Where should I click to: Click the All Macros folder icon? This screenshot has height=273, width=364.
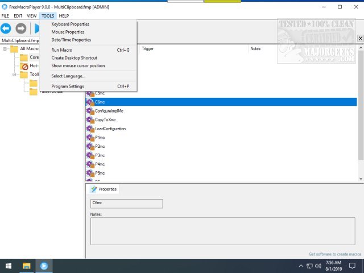tap(14, 49)
